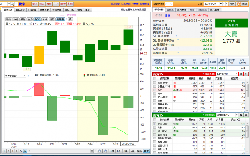Click the 今天 today button
The width and height of the screenshot is (250, 156).
(x=232, y=4)
